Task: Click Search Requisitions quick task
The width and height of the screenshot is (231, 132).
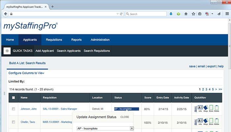Action: [x=97, y=51]
